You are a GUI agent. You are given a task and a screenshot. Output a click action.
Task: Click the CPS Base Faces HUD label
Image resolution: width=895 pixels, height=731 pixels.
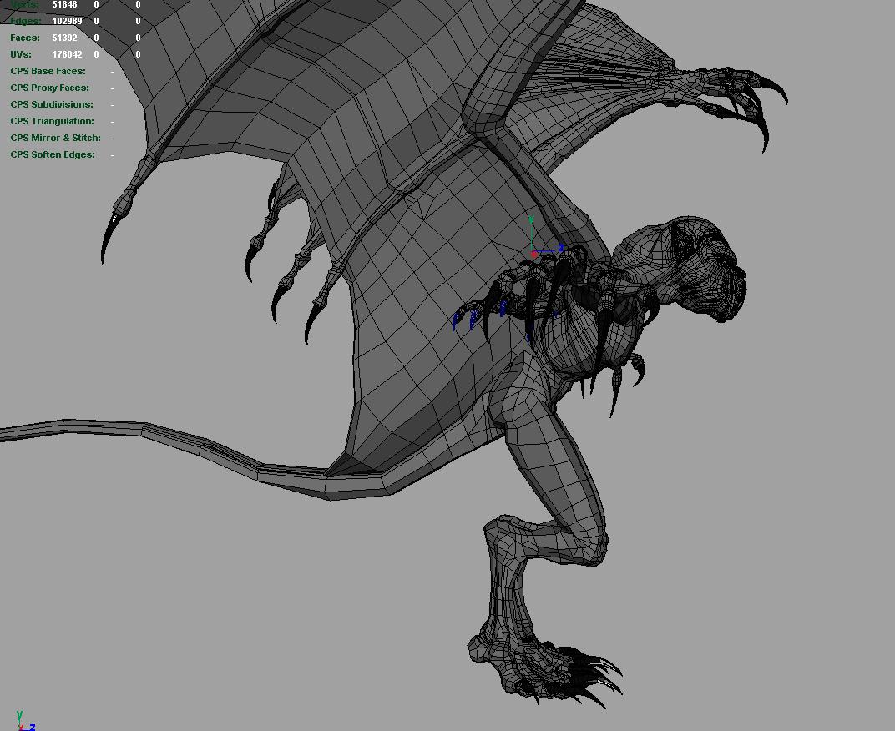pyautogui.click(x=48, y=71)
